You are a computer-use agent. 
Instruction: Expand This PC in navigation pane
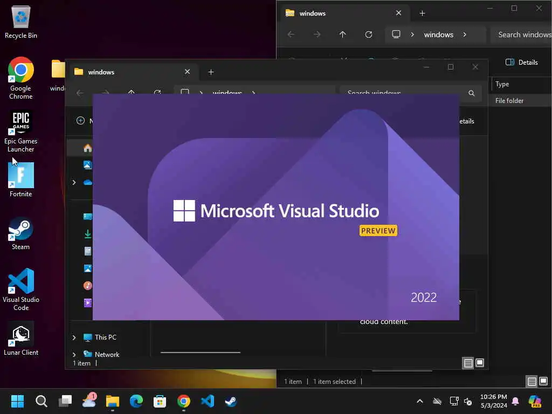(74, 337)
